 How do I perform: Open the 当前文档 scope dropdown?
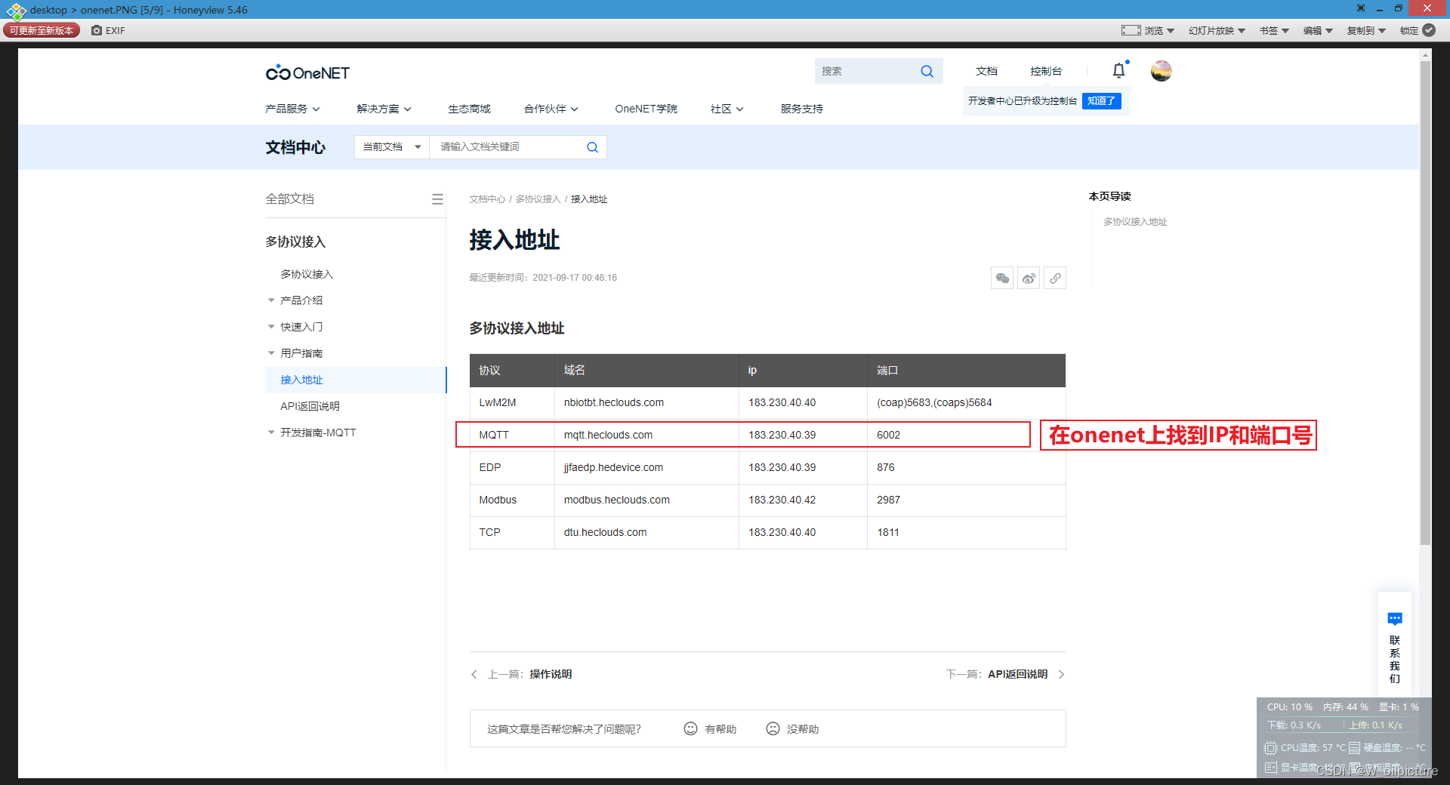point(392,147)
